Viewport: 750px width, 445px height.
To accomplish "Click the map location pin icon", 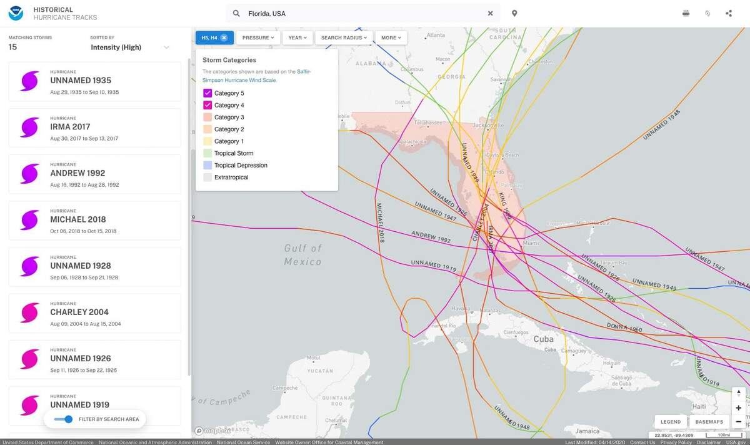I will 514,13.
